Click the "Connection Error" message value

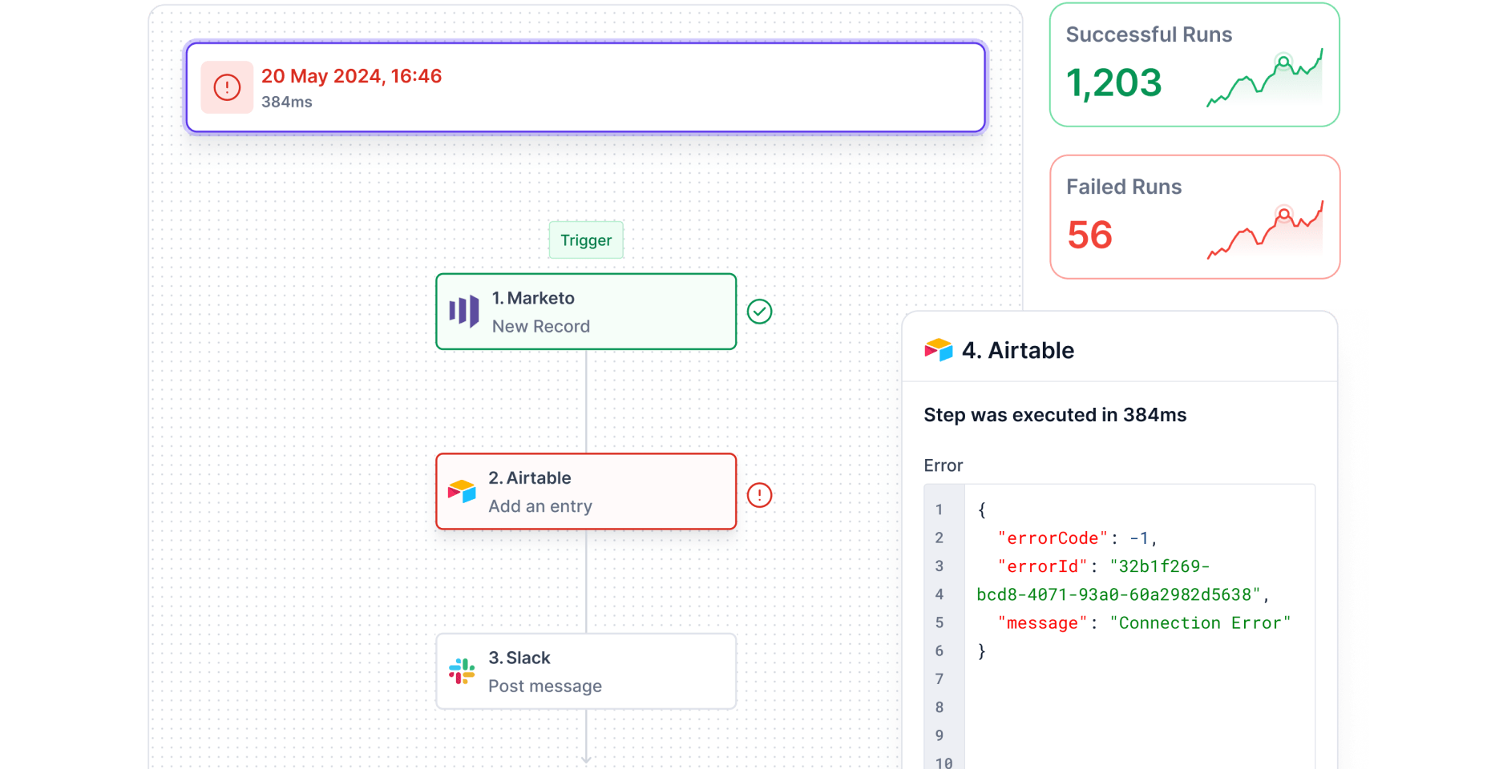(x=1200, y=623)
